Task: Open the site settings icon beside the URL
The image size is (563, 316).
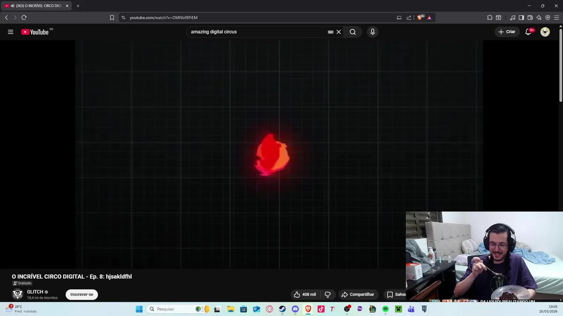Action: coord(123,18)
